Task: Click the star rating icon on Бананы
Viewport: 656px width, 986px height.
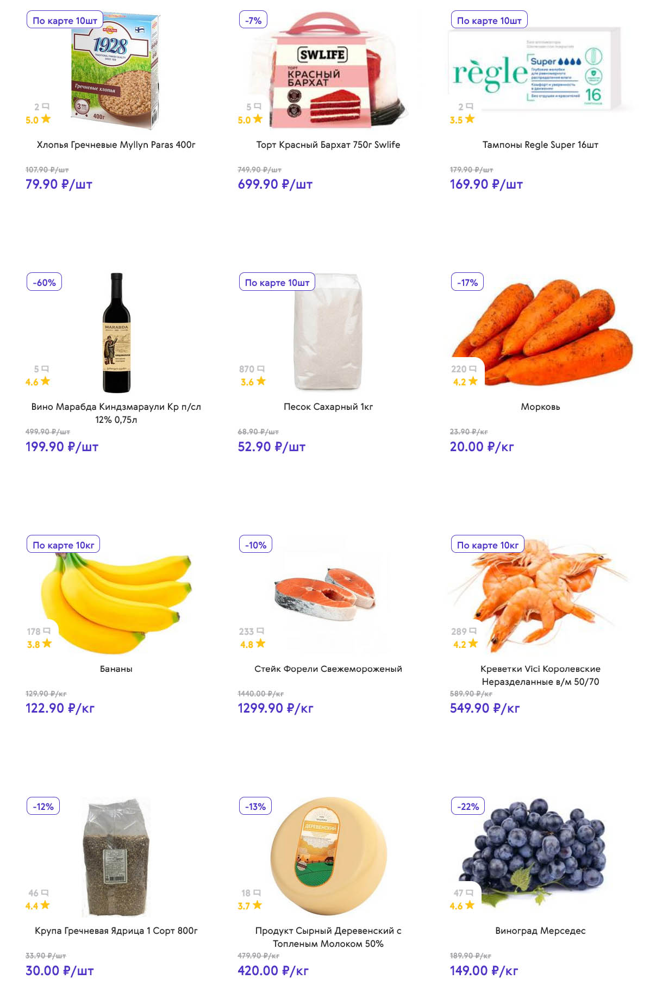Action: [47, 644]
